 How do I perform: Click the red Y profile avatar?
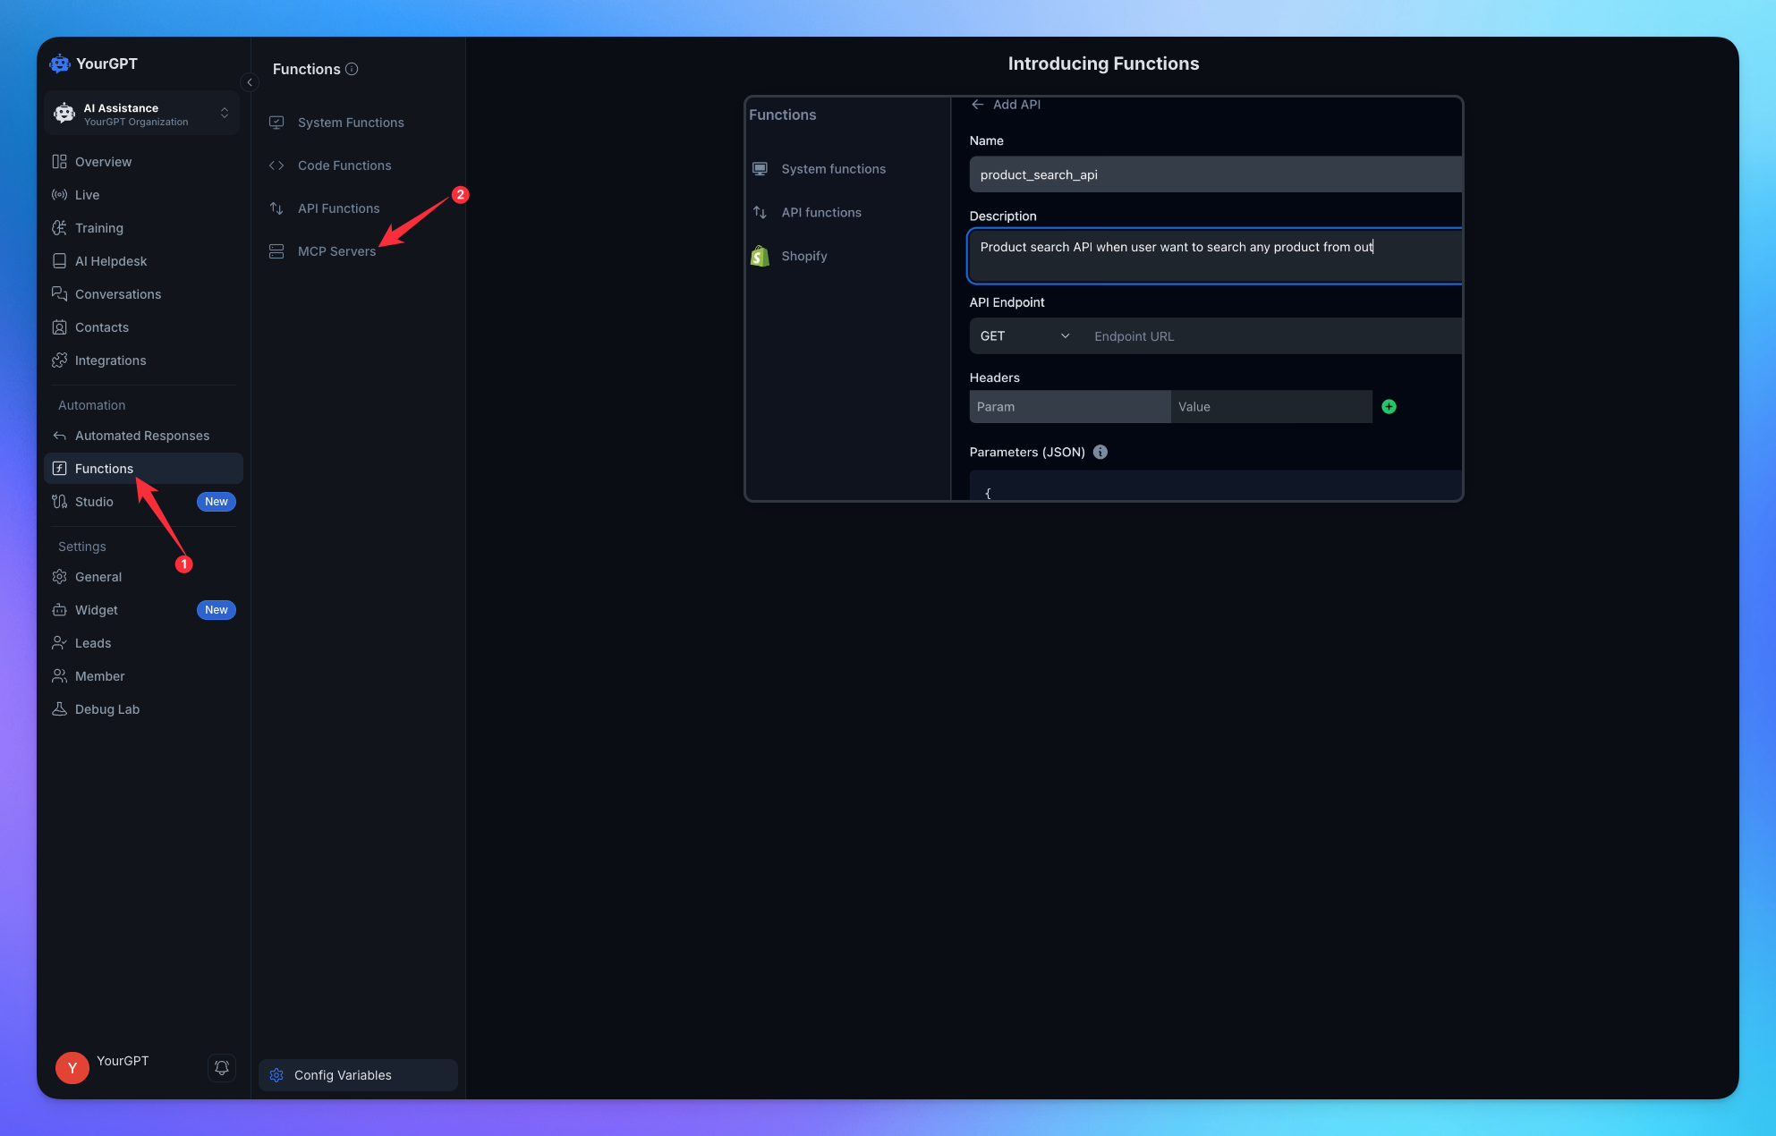coord(72,1067)
